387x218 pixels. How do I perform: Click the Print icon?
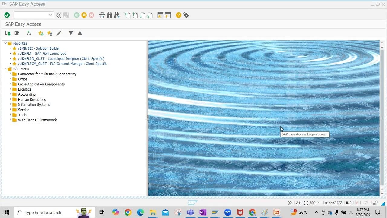point(102,15)
